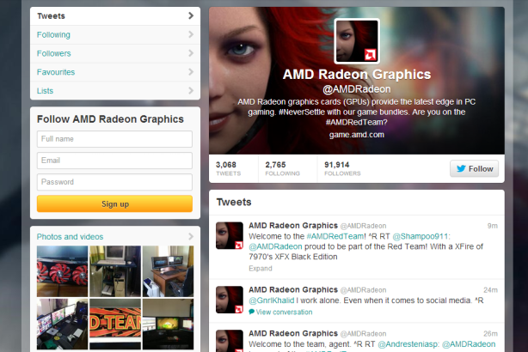Open @AMDRadeon mention in 9m tweet
The height and width of the screenshot is (352, 528).
pyautogui.click(x=275, y=246)
